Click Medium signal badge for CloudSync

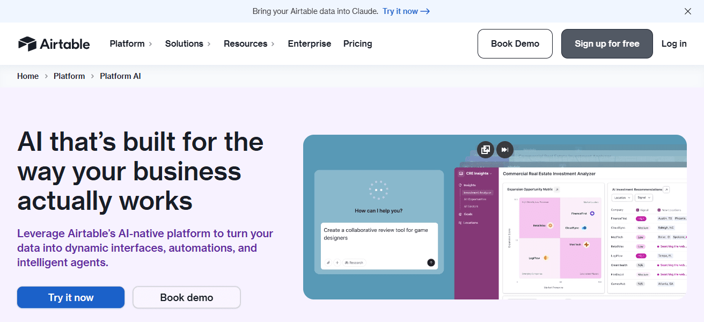pyautogui.click(x=643, y=228)
